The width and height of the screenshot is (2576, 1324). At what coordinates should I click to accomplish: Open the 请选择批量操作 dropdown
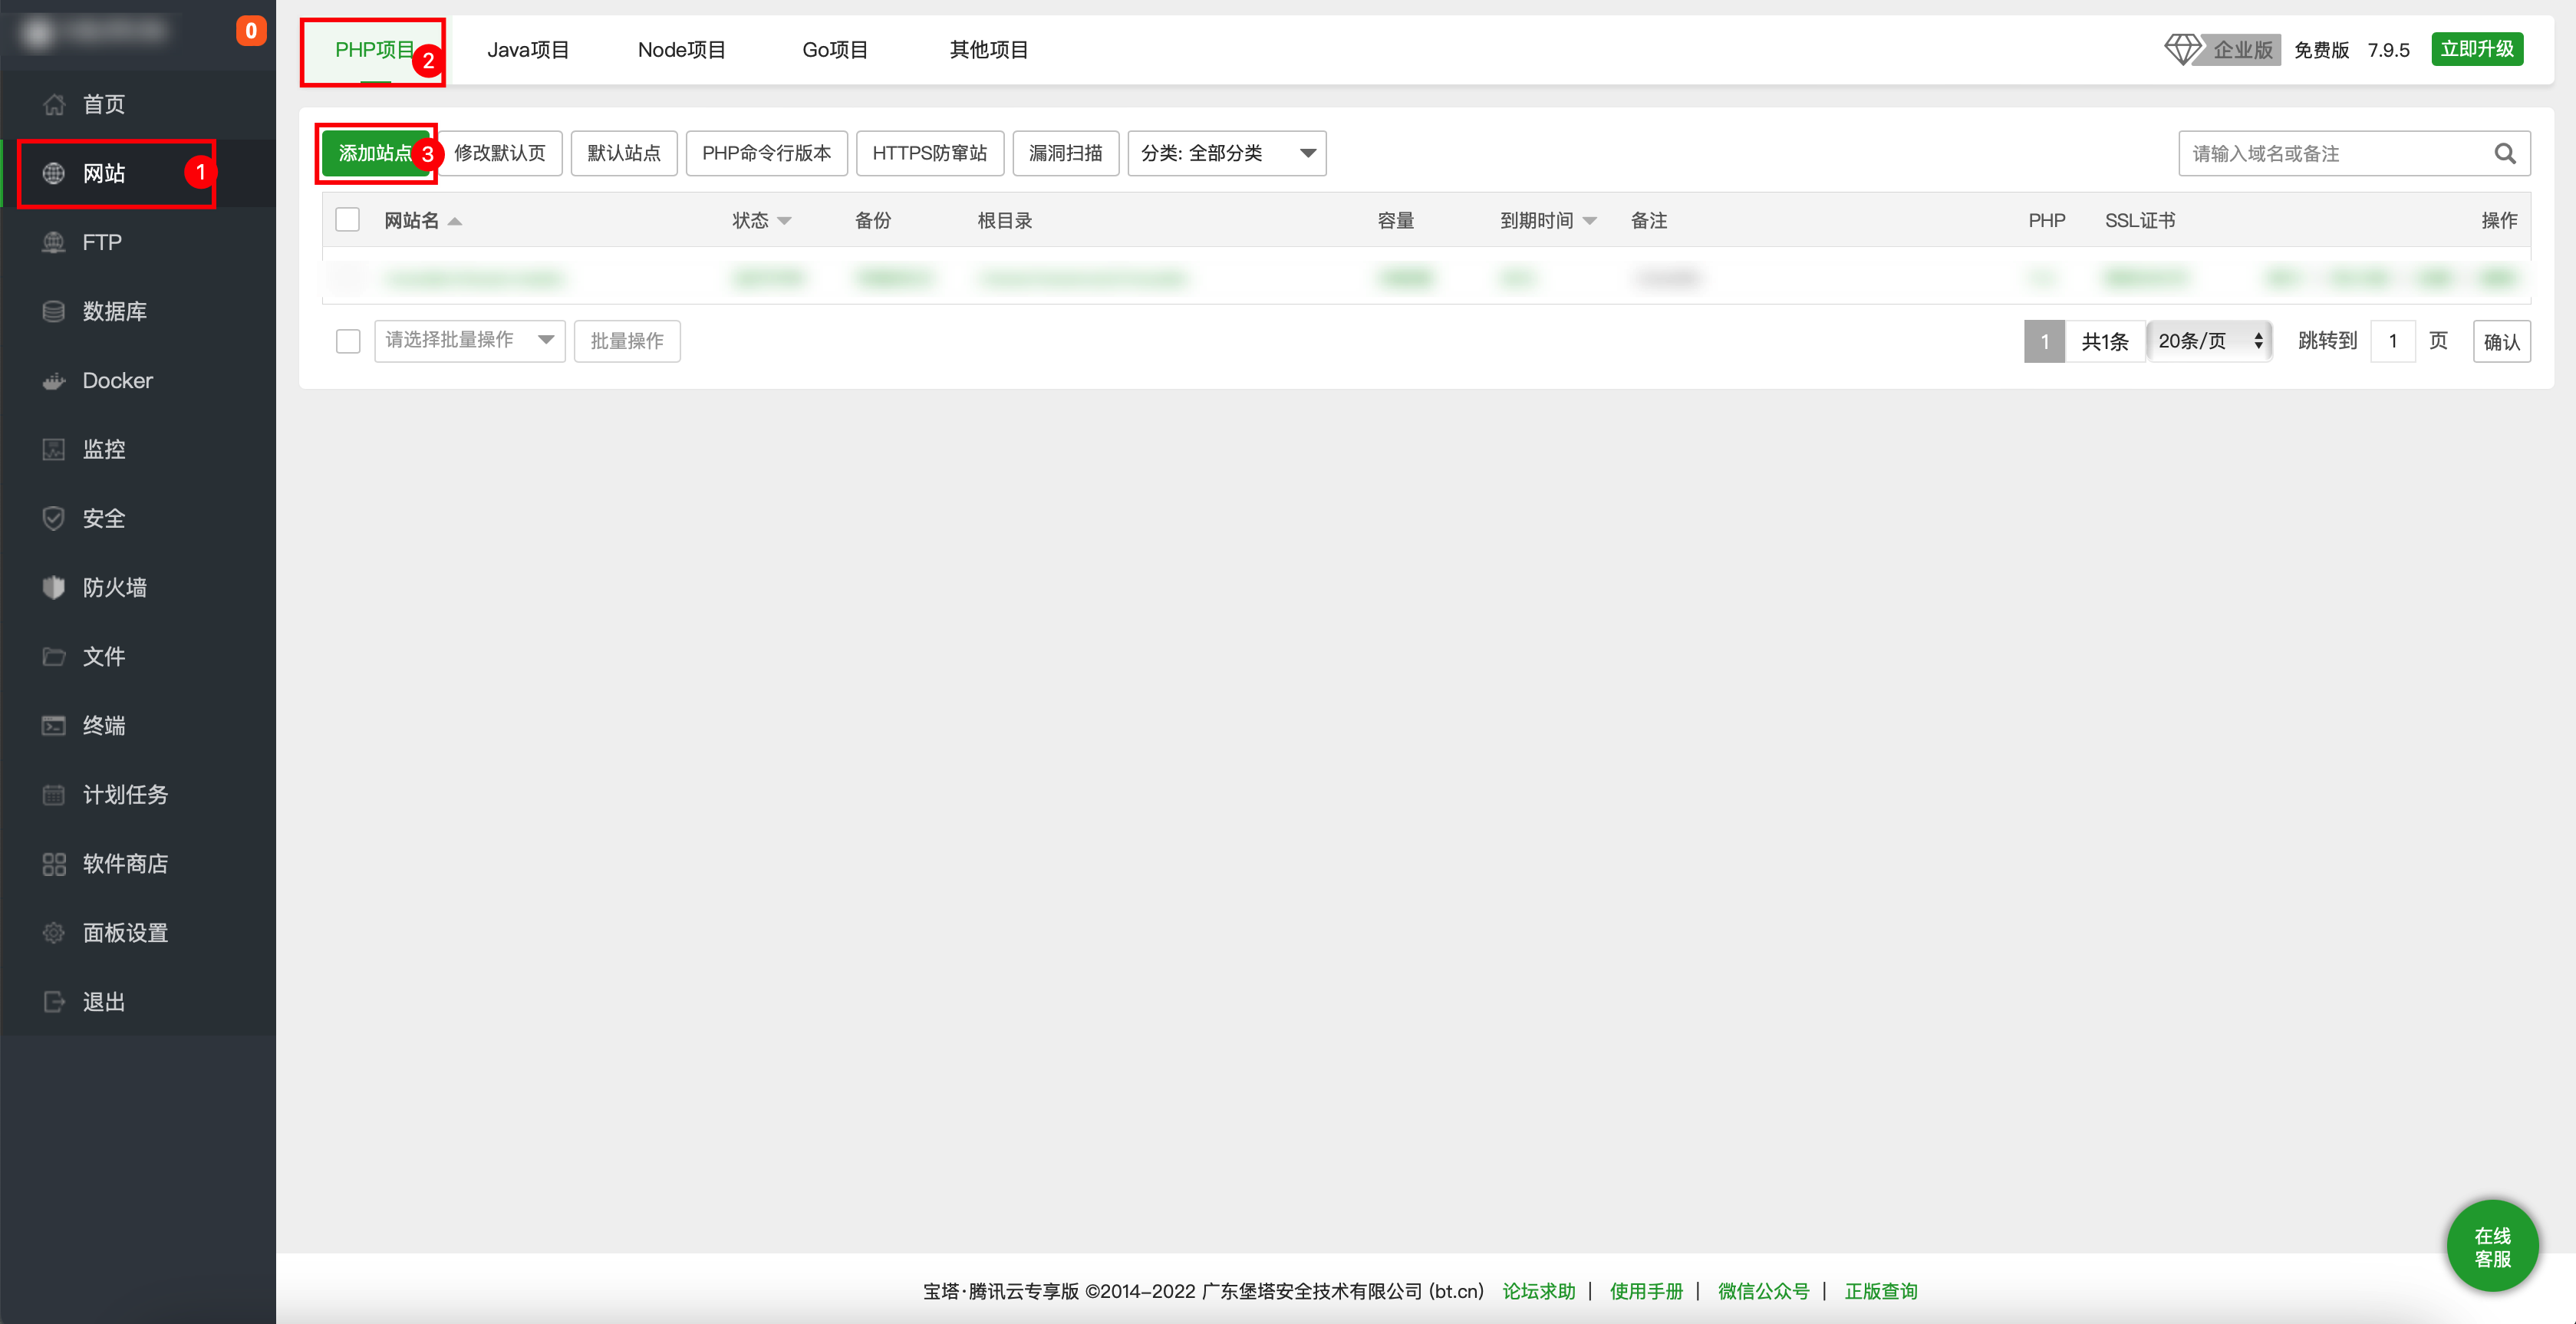[469, 341]
